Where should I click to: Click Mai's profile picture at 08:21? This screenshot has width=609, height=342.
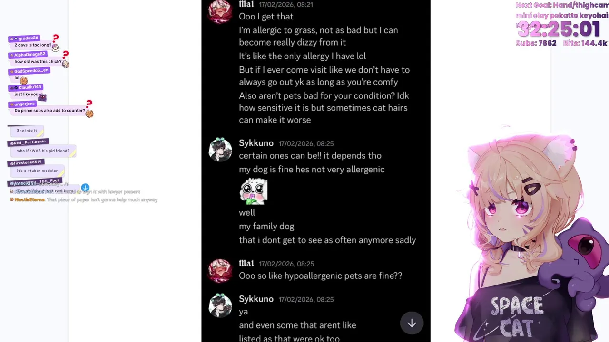click(220, 11)
